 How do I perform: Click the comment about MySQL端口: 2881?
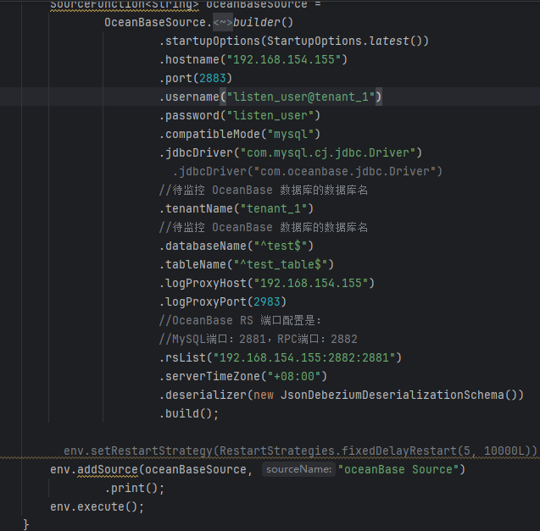[x=258, y=339]
